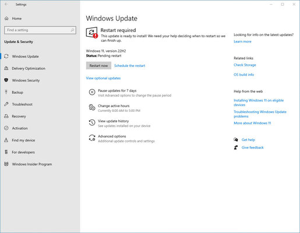
Task: Click the Restart required status icon
Action: 91,33
